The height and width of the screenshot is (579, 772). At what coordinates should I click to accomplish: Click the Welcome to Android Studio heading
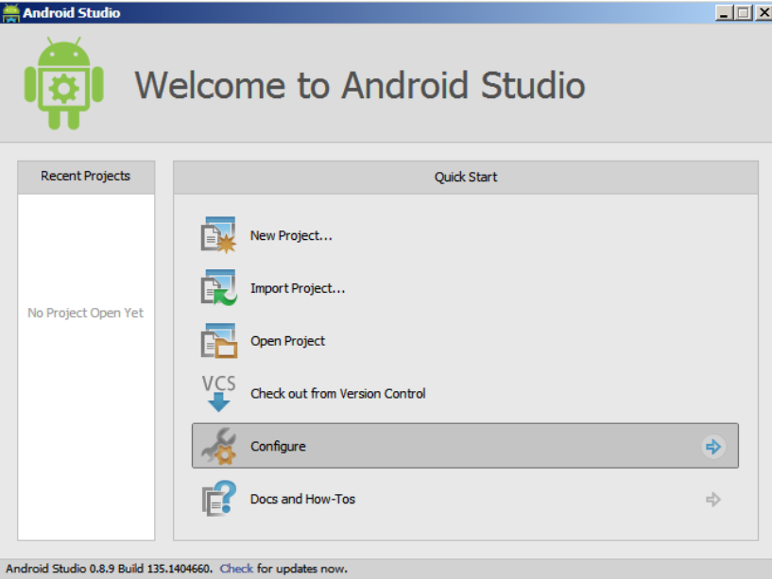point(360,85)
